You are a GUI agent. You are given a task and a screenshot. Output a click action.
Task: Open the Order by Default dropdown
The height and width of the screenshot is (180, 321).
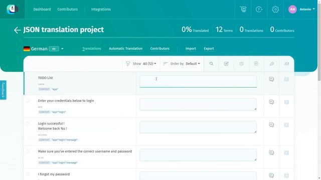[193, 63]
